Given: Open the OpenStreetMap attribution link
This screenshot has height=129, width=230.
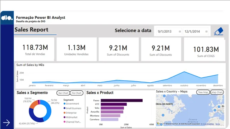Looking at the screenshot, I should [207, 124].
